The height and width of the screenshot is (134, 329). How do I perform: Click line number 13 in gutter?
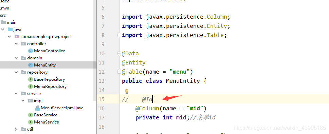point(102,81)
